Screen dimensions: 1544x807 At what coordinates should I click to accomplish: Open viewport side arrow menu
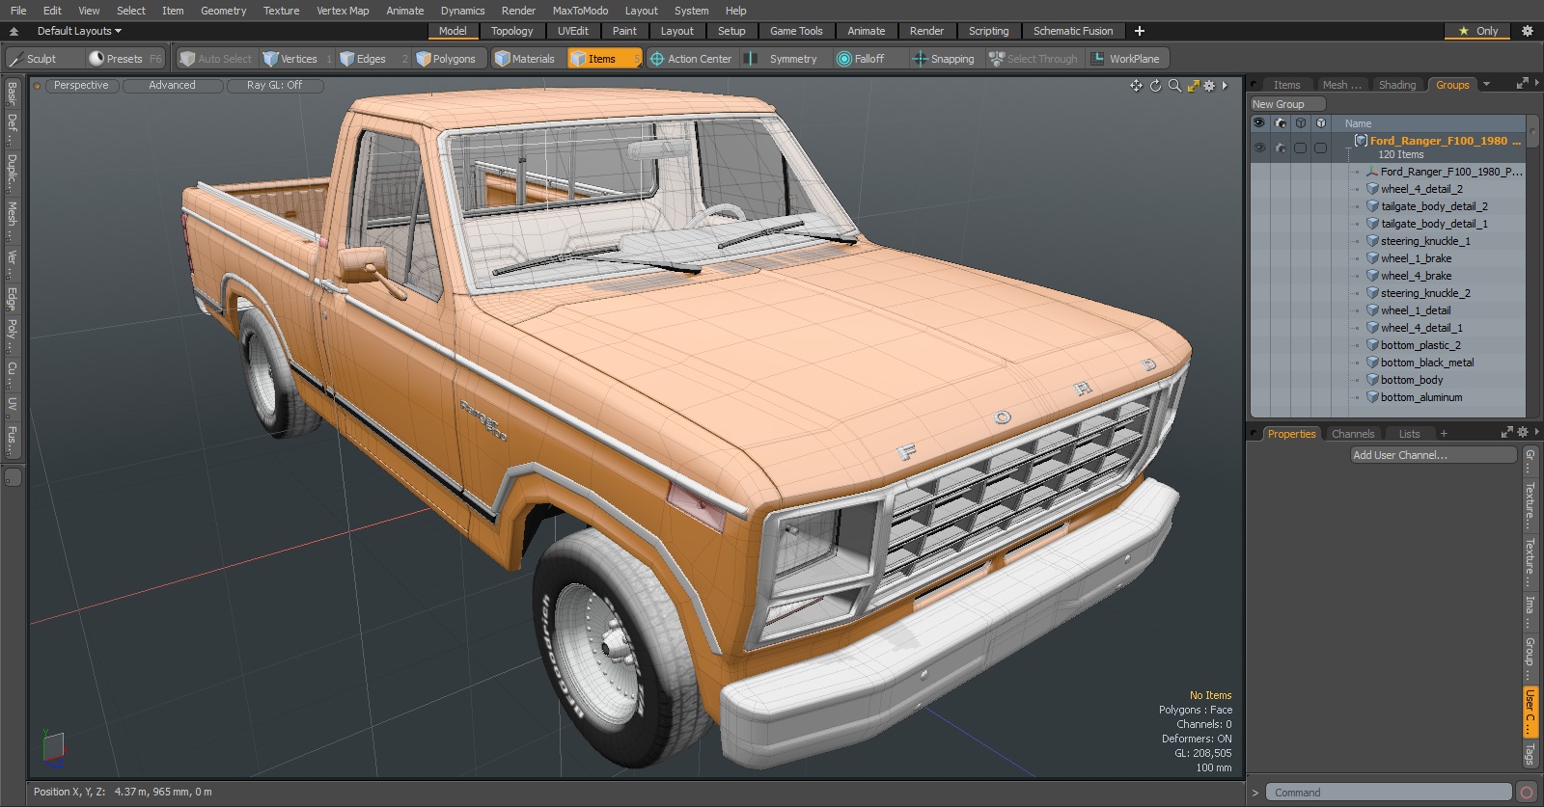pyautogui.click(x=1225, y=86)
